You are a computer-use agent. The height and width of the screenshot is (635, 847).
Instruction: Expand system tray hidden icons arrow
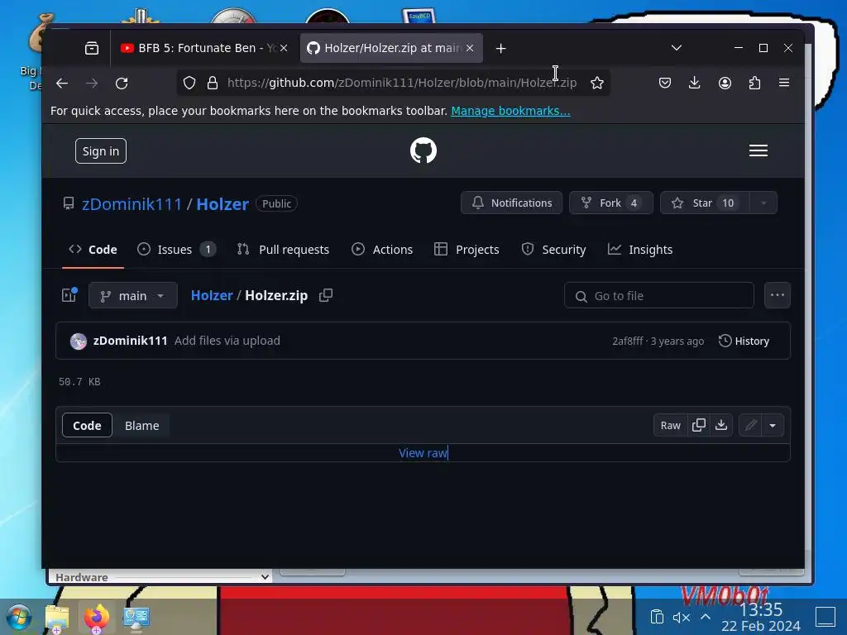point(706,617)
